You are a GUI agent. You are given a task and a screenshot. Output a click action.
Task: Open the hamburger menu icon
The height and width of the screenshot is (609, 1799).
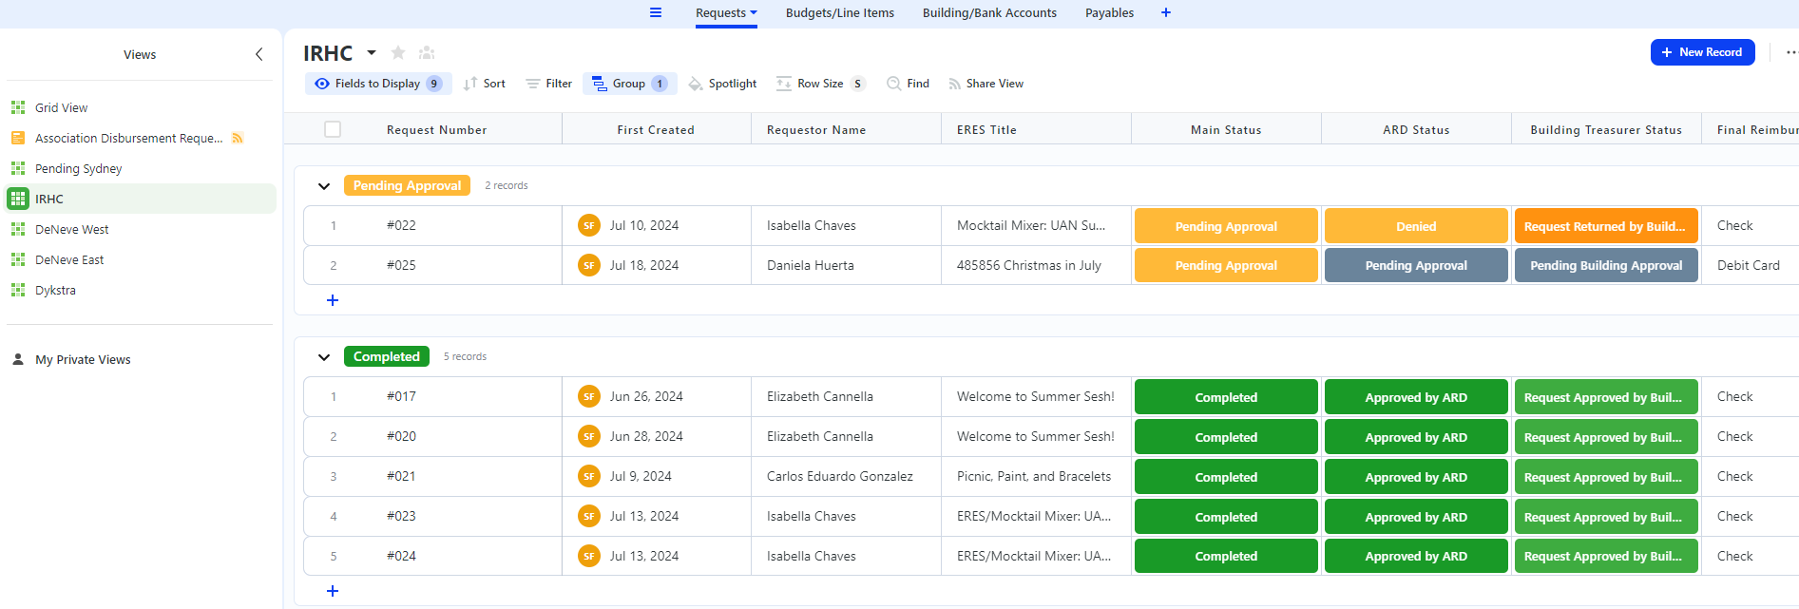pos(656,12)
